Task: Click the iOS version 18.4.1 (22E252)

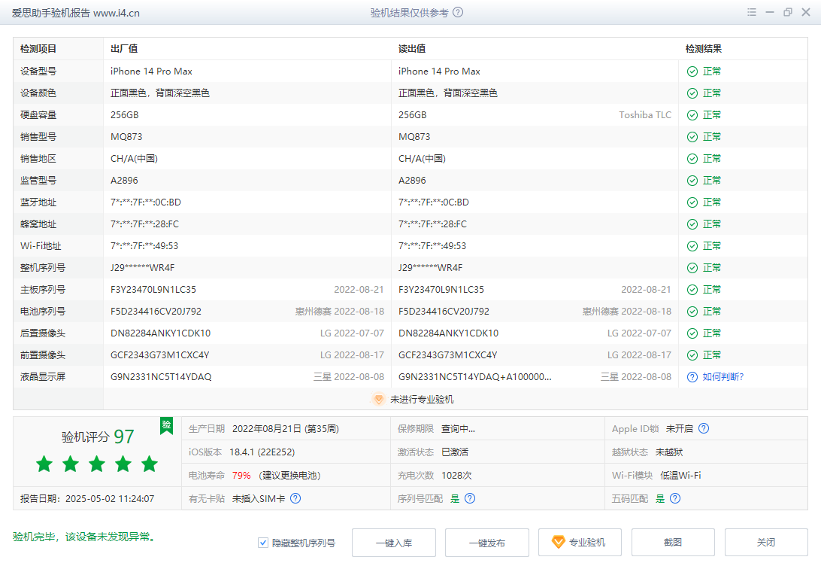Action: point(262,452)
